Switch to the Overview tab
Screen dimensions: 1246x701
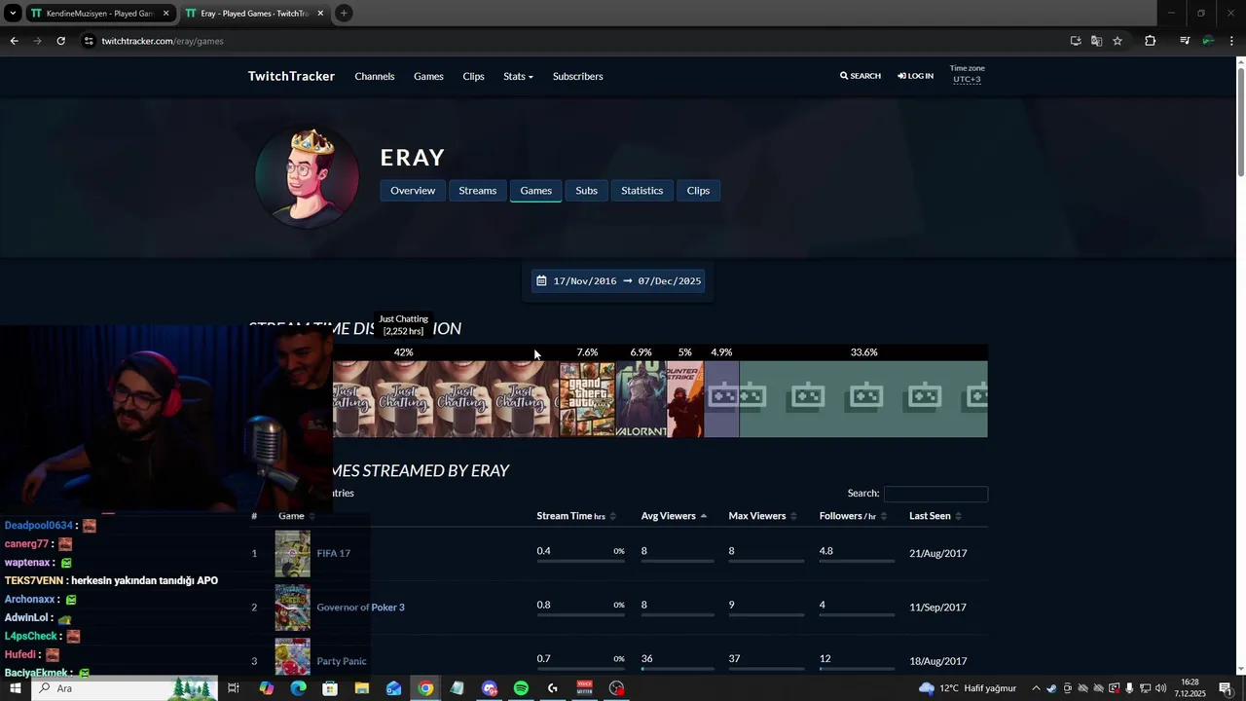pos(413,191)
